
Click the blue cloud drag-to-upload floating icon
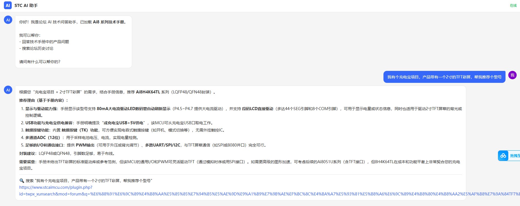point(503,156)
